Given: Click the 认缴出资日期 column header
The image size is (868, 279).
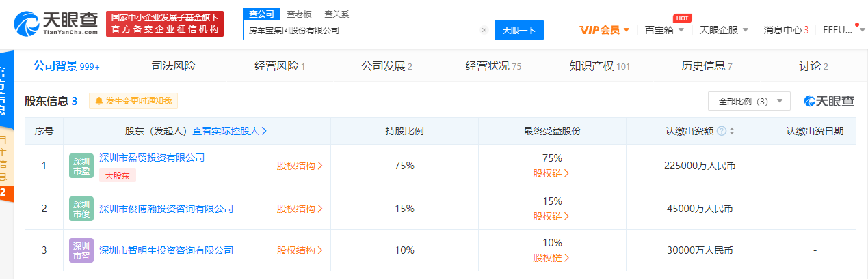Looking at the screenshot, I should tap(815, 131).
